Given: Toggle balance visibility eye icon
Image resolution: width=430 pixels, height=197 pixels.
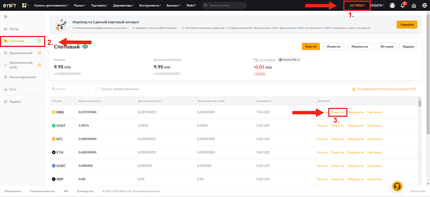Looking at the screenshot, I should tap(85, 47).
